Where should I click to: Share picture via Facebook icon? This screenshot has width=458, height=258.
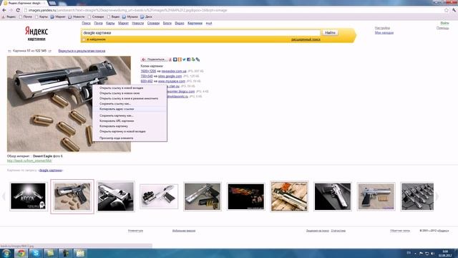tap(189, 59)
